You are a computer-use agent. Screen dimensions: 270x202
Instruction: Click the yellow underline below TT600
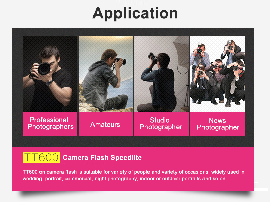[91, 166]
